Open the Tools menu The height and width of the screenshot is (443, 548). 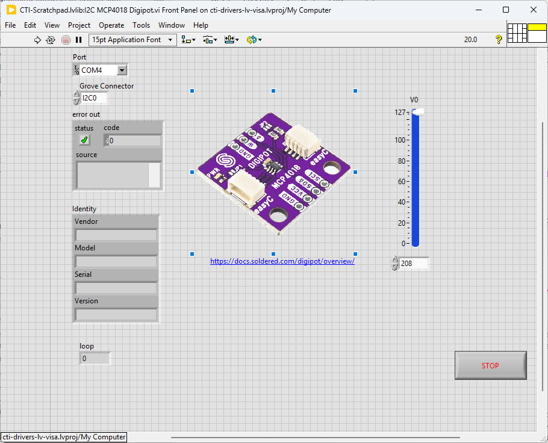tap(141, 25)
